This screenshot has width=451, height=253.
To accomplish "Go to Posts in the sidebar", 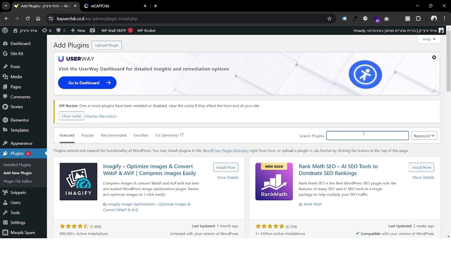I will pyautogui.click(x=23, y=67).
